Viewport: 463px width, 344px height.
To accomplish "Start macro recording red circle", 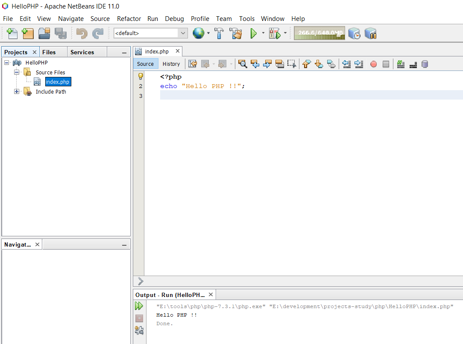I will [374, 64].
